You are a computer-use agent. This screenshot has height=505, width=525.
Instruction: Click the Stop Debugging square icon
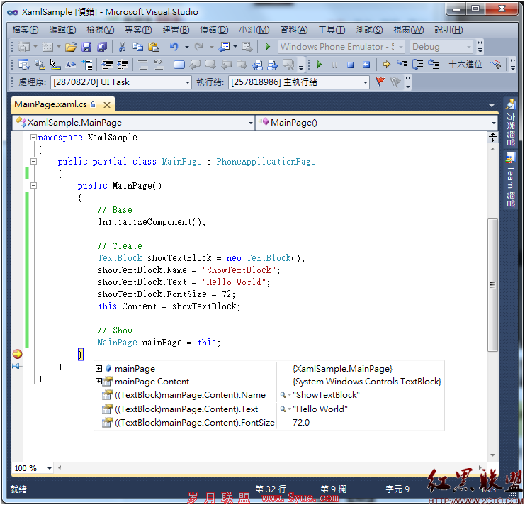pos(350,65)
